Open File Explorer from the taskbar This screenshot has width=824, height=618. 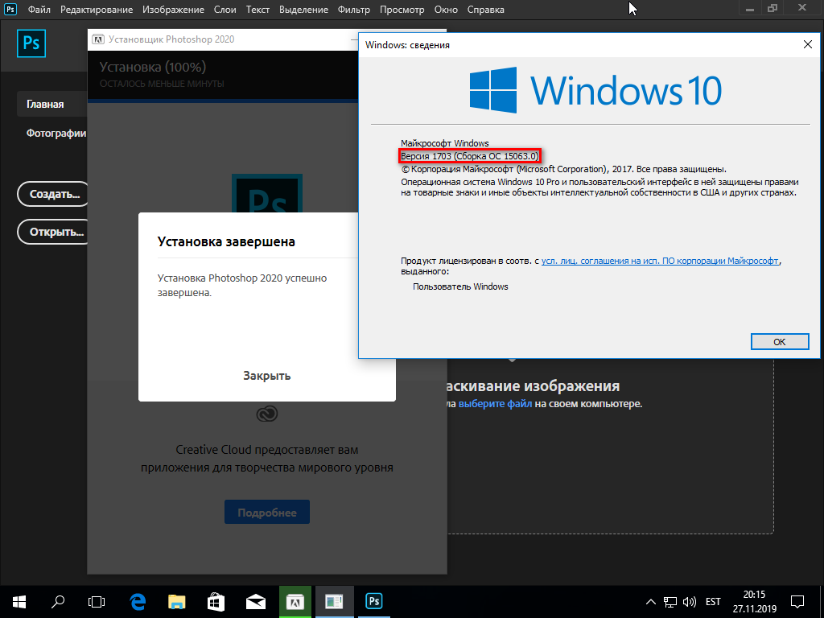(x=177, y=601)
